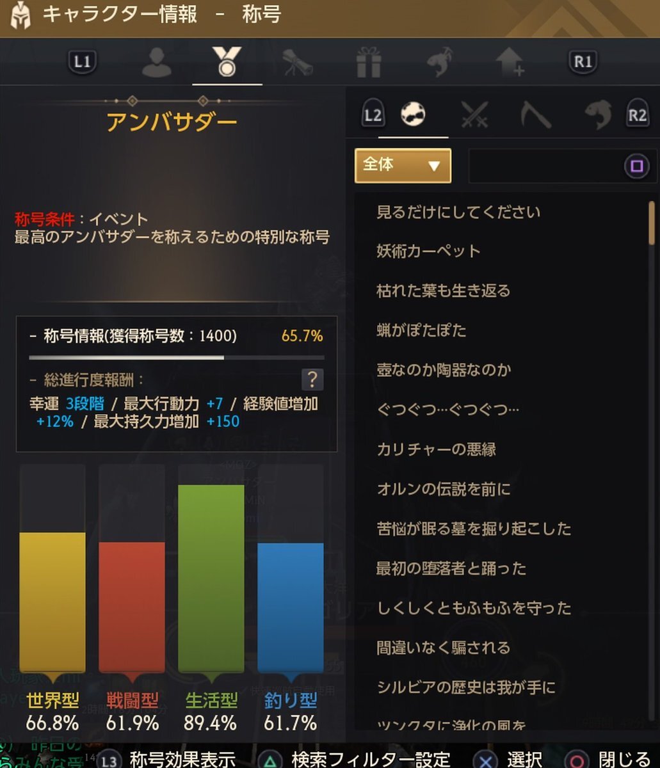Select the pickaxe life category icon

click(x=535, y=115)
